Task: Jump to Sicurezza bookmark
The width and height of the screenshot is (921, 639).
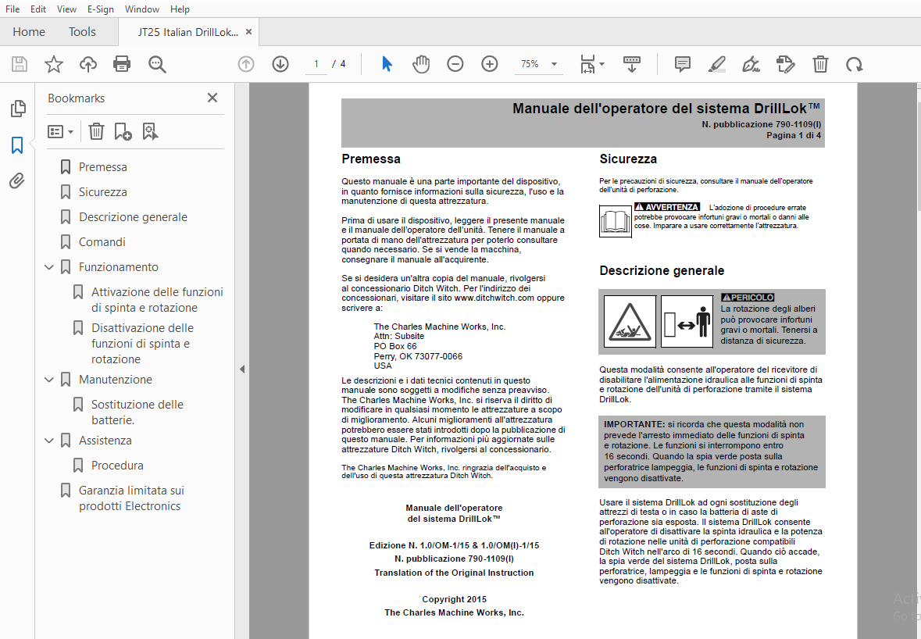Action: point(103,192)
